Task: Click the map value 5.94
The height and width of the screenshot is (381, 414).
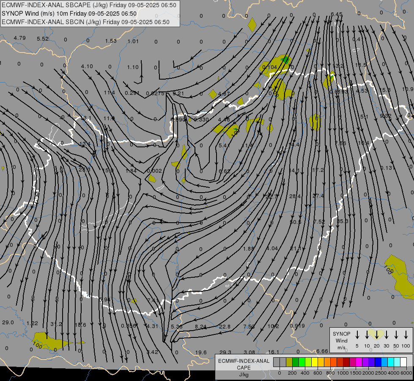Action: point(104,299)
